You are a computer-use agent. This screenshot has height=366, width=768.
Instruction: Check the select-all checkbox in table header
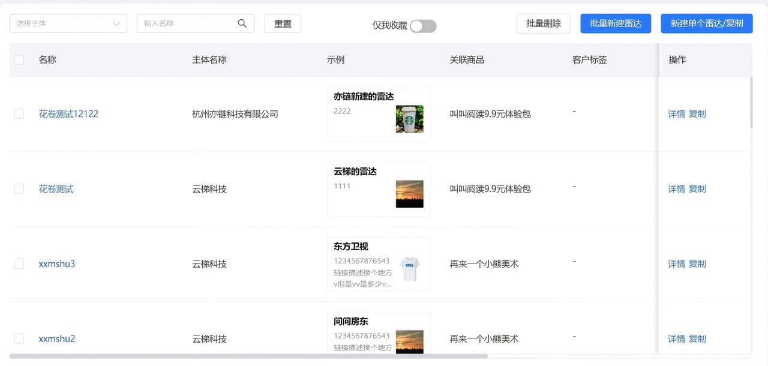[x=19, y=59]
